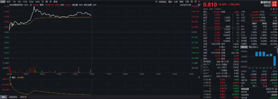Open the settings gear icon in chart toolbar
The height and width of the screenshot is (99, 278).
point(192,2)
